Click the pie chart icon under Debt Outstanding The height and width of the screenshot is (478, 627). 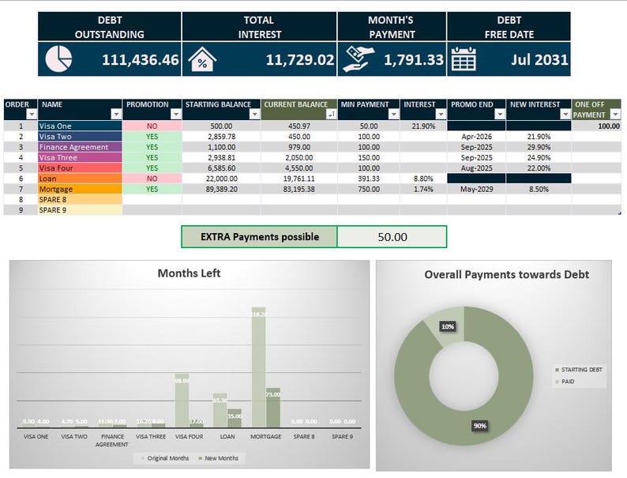point(58,58)
